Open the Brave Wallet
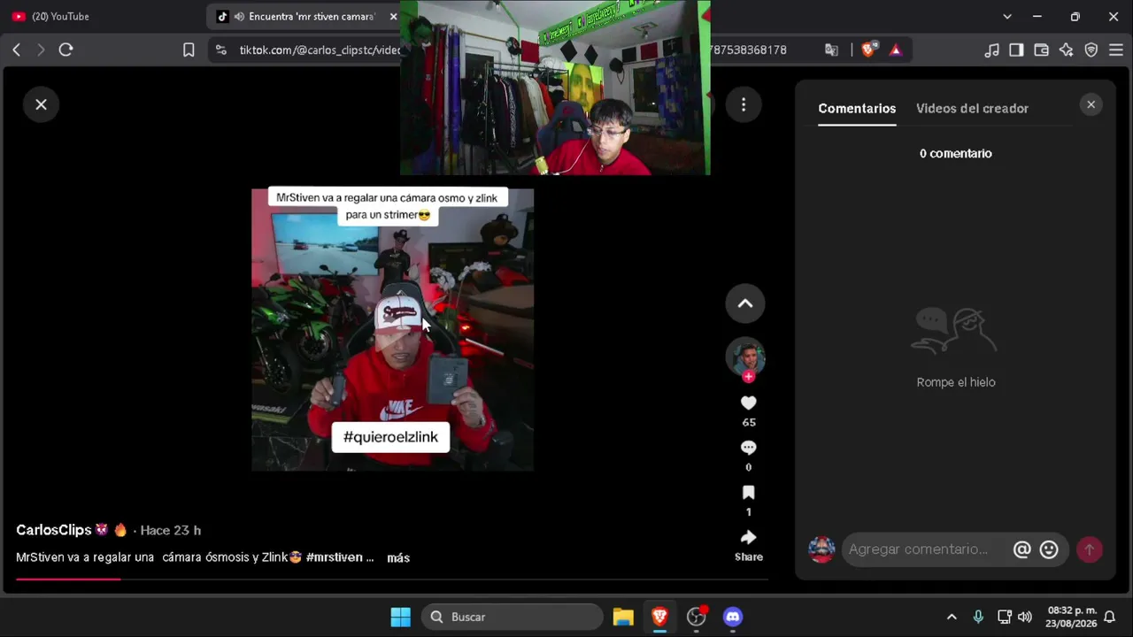 point(1041,50)
